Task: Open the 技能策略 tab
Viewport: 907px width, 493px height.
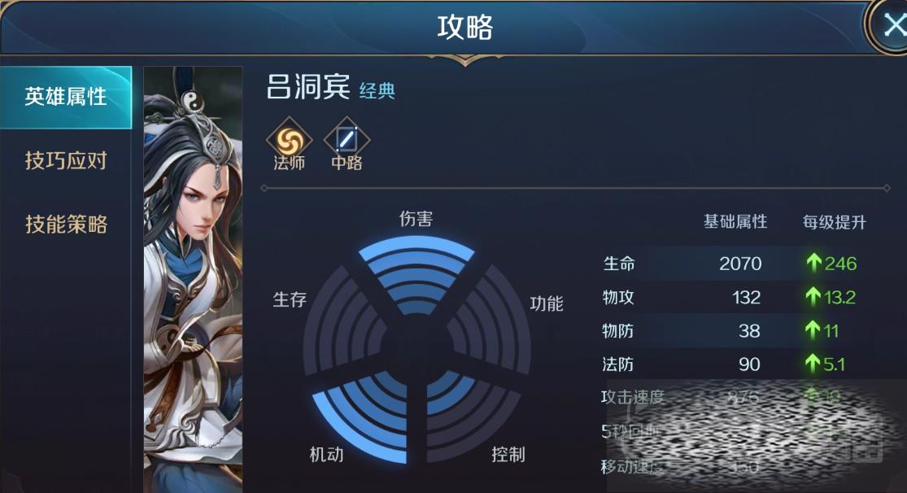Action: [x=66, y=224]
